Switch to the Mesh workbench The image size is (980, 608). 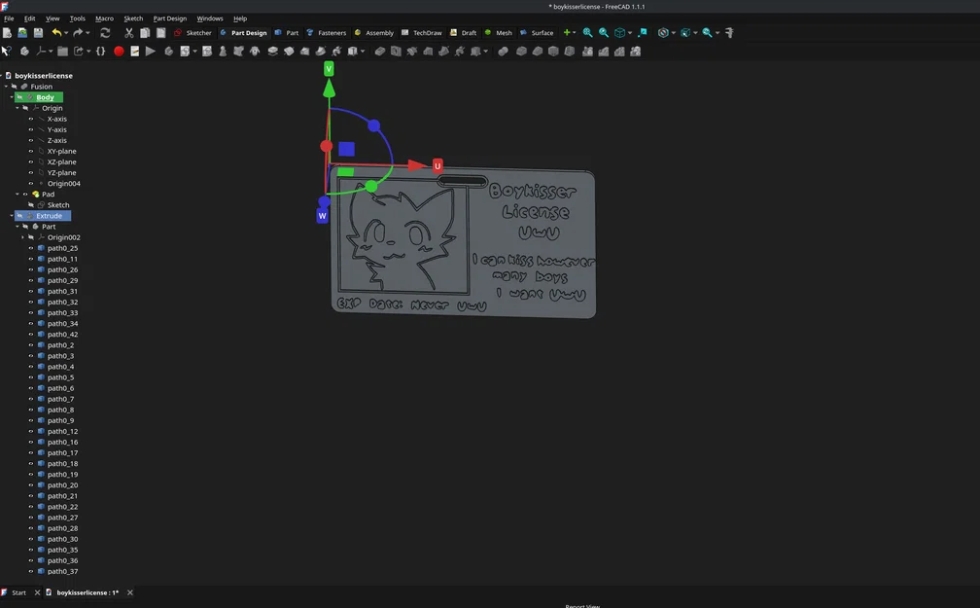click(x=498, y=32)
